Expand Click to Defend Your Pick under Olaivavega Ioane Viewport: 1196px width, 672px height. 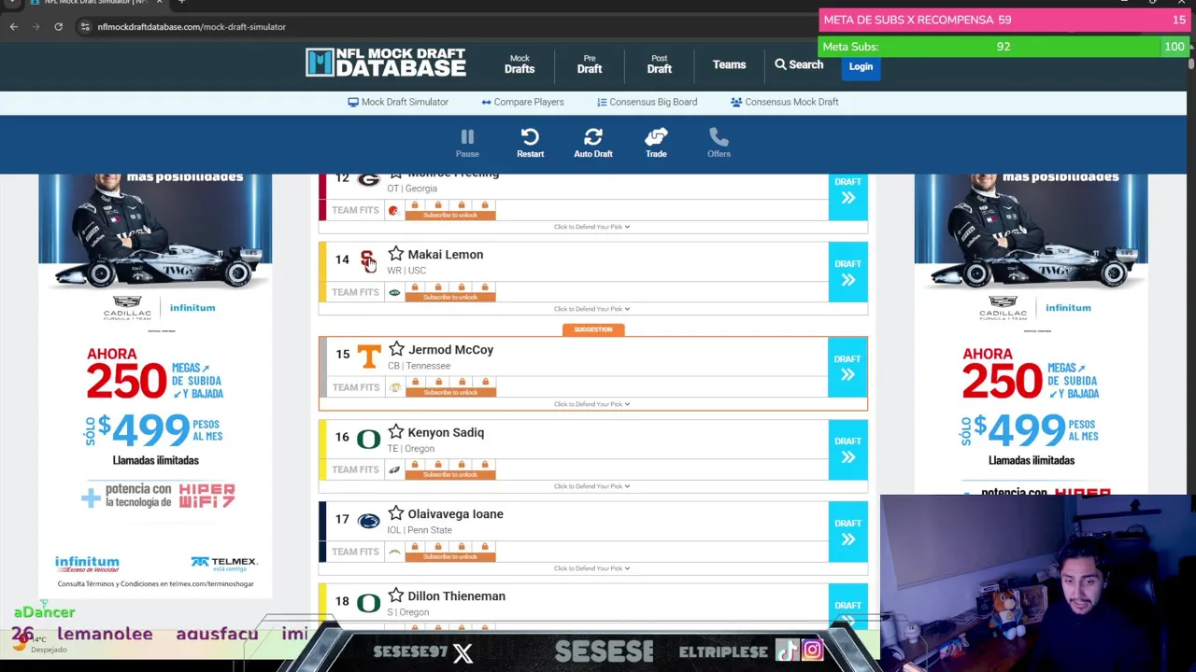pos(591,568)
